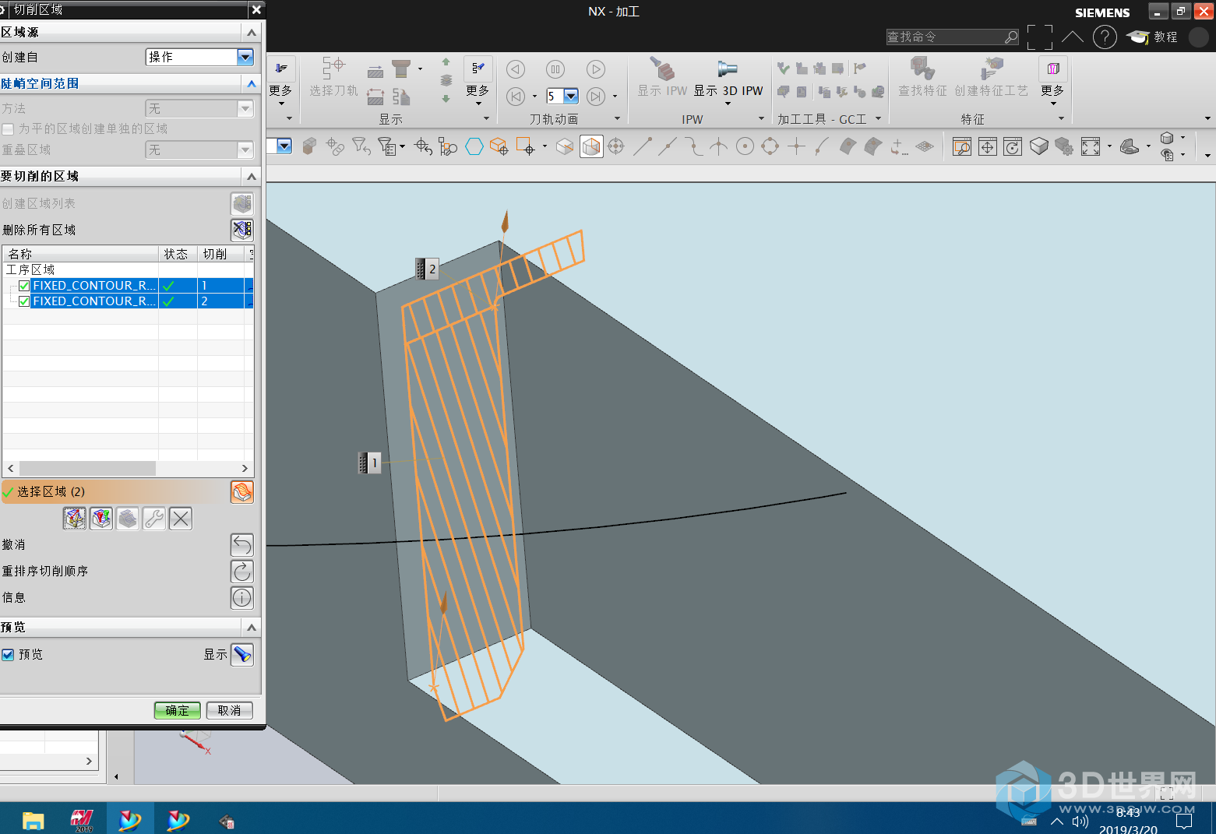
Task: Click the flashlight 显示 preview icon
Action: point(242,655)
